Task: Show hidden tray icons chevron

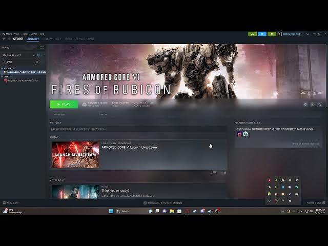Action: click(283, 211)
